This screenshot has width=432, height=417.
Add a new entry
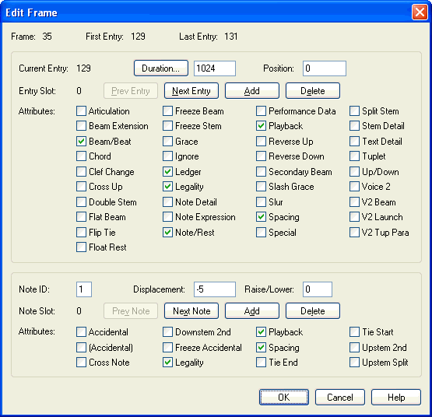(x=252, y=90)
